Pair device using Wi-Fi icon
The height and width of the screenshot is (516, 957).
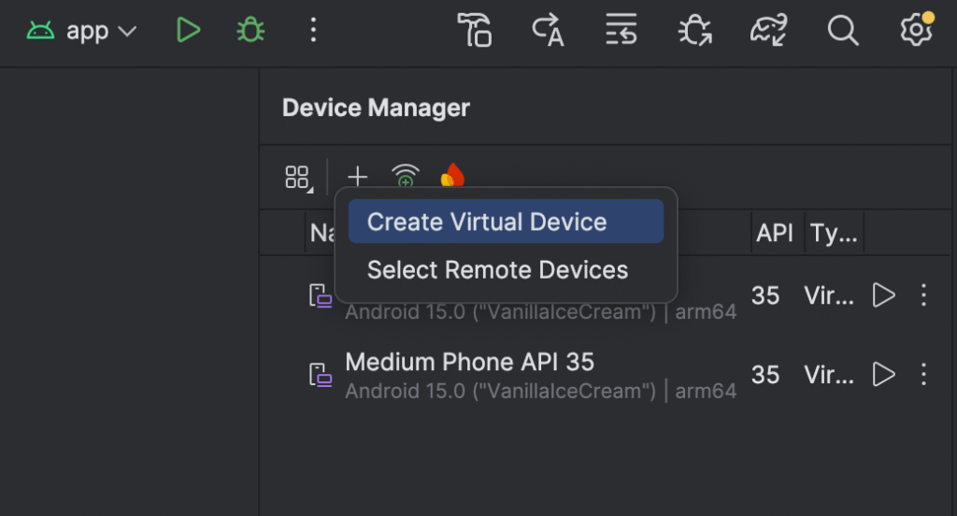coord(406,177)
